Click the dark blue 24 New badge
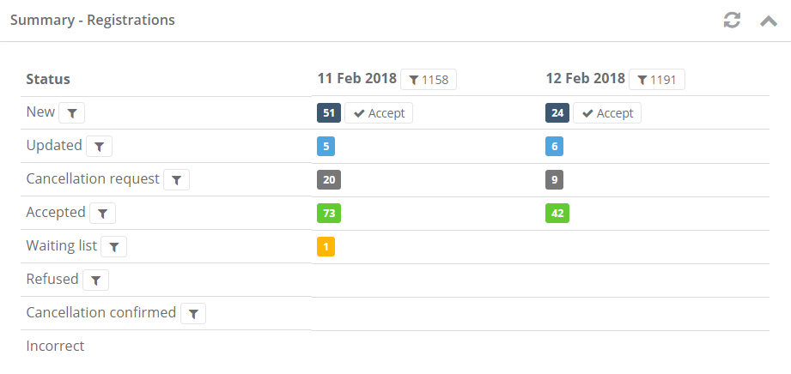The height and width of the screenshot is (374, 791). click(x=557, y=113)
